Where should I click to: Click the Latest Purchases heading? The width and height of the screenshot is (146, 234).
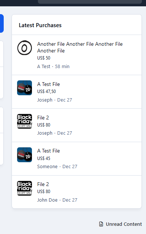40,25
